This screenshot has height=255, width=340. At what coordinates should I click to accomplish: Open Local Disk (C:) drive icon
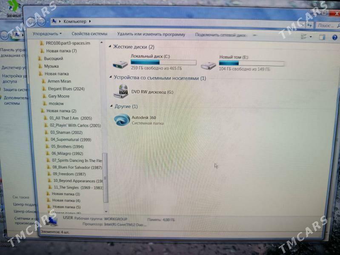[x=120, y=65]
